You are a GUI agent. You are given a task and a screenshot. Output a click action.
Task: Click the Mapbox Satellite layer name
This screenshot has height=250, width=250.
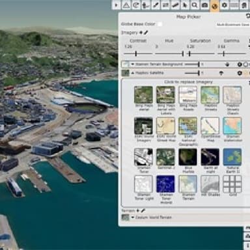tap(150, 73)
